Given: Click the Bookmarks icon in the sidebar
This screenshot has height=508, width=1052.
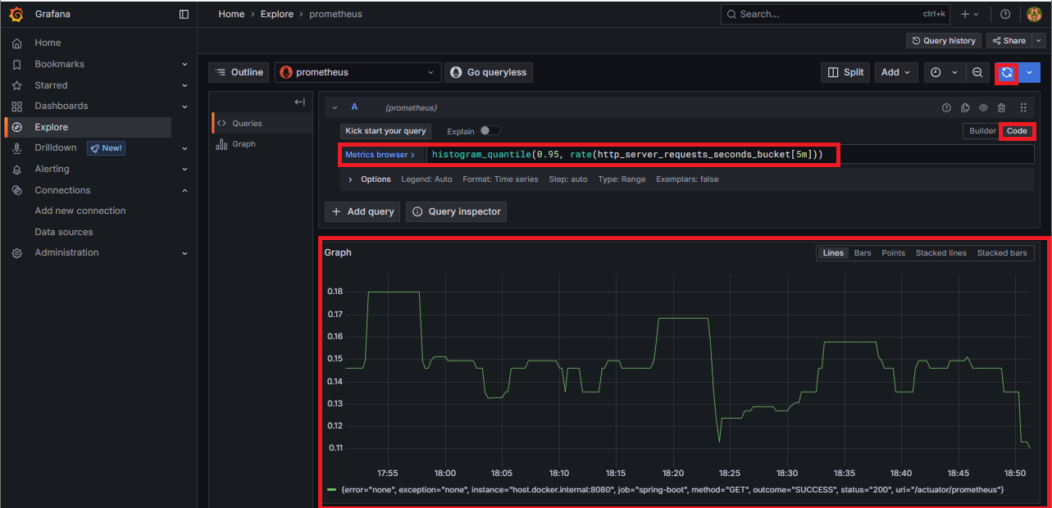Looking at the screenshot, I should [x=17, y=64].
